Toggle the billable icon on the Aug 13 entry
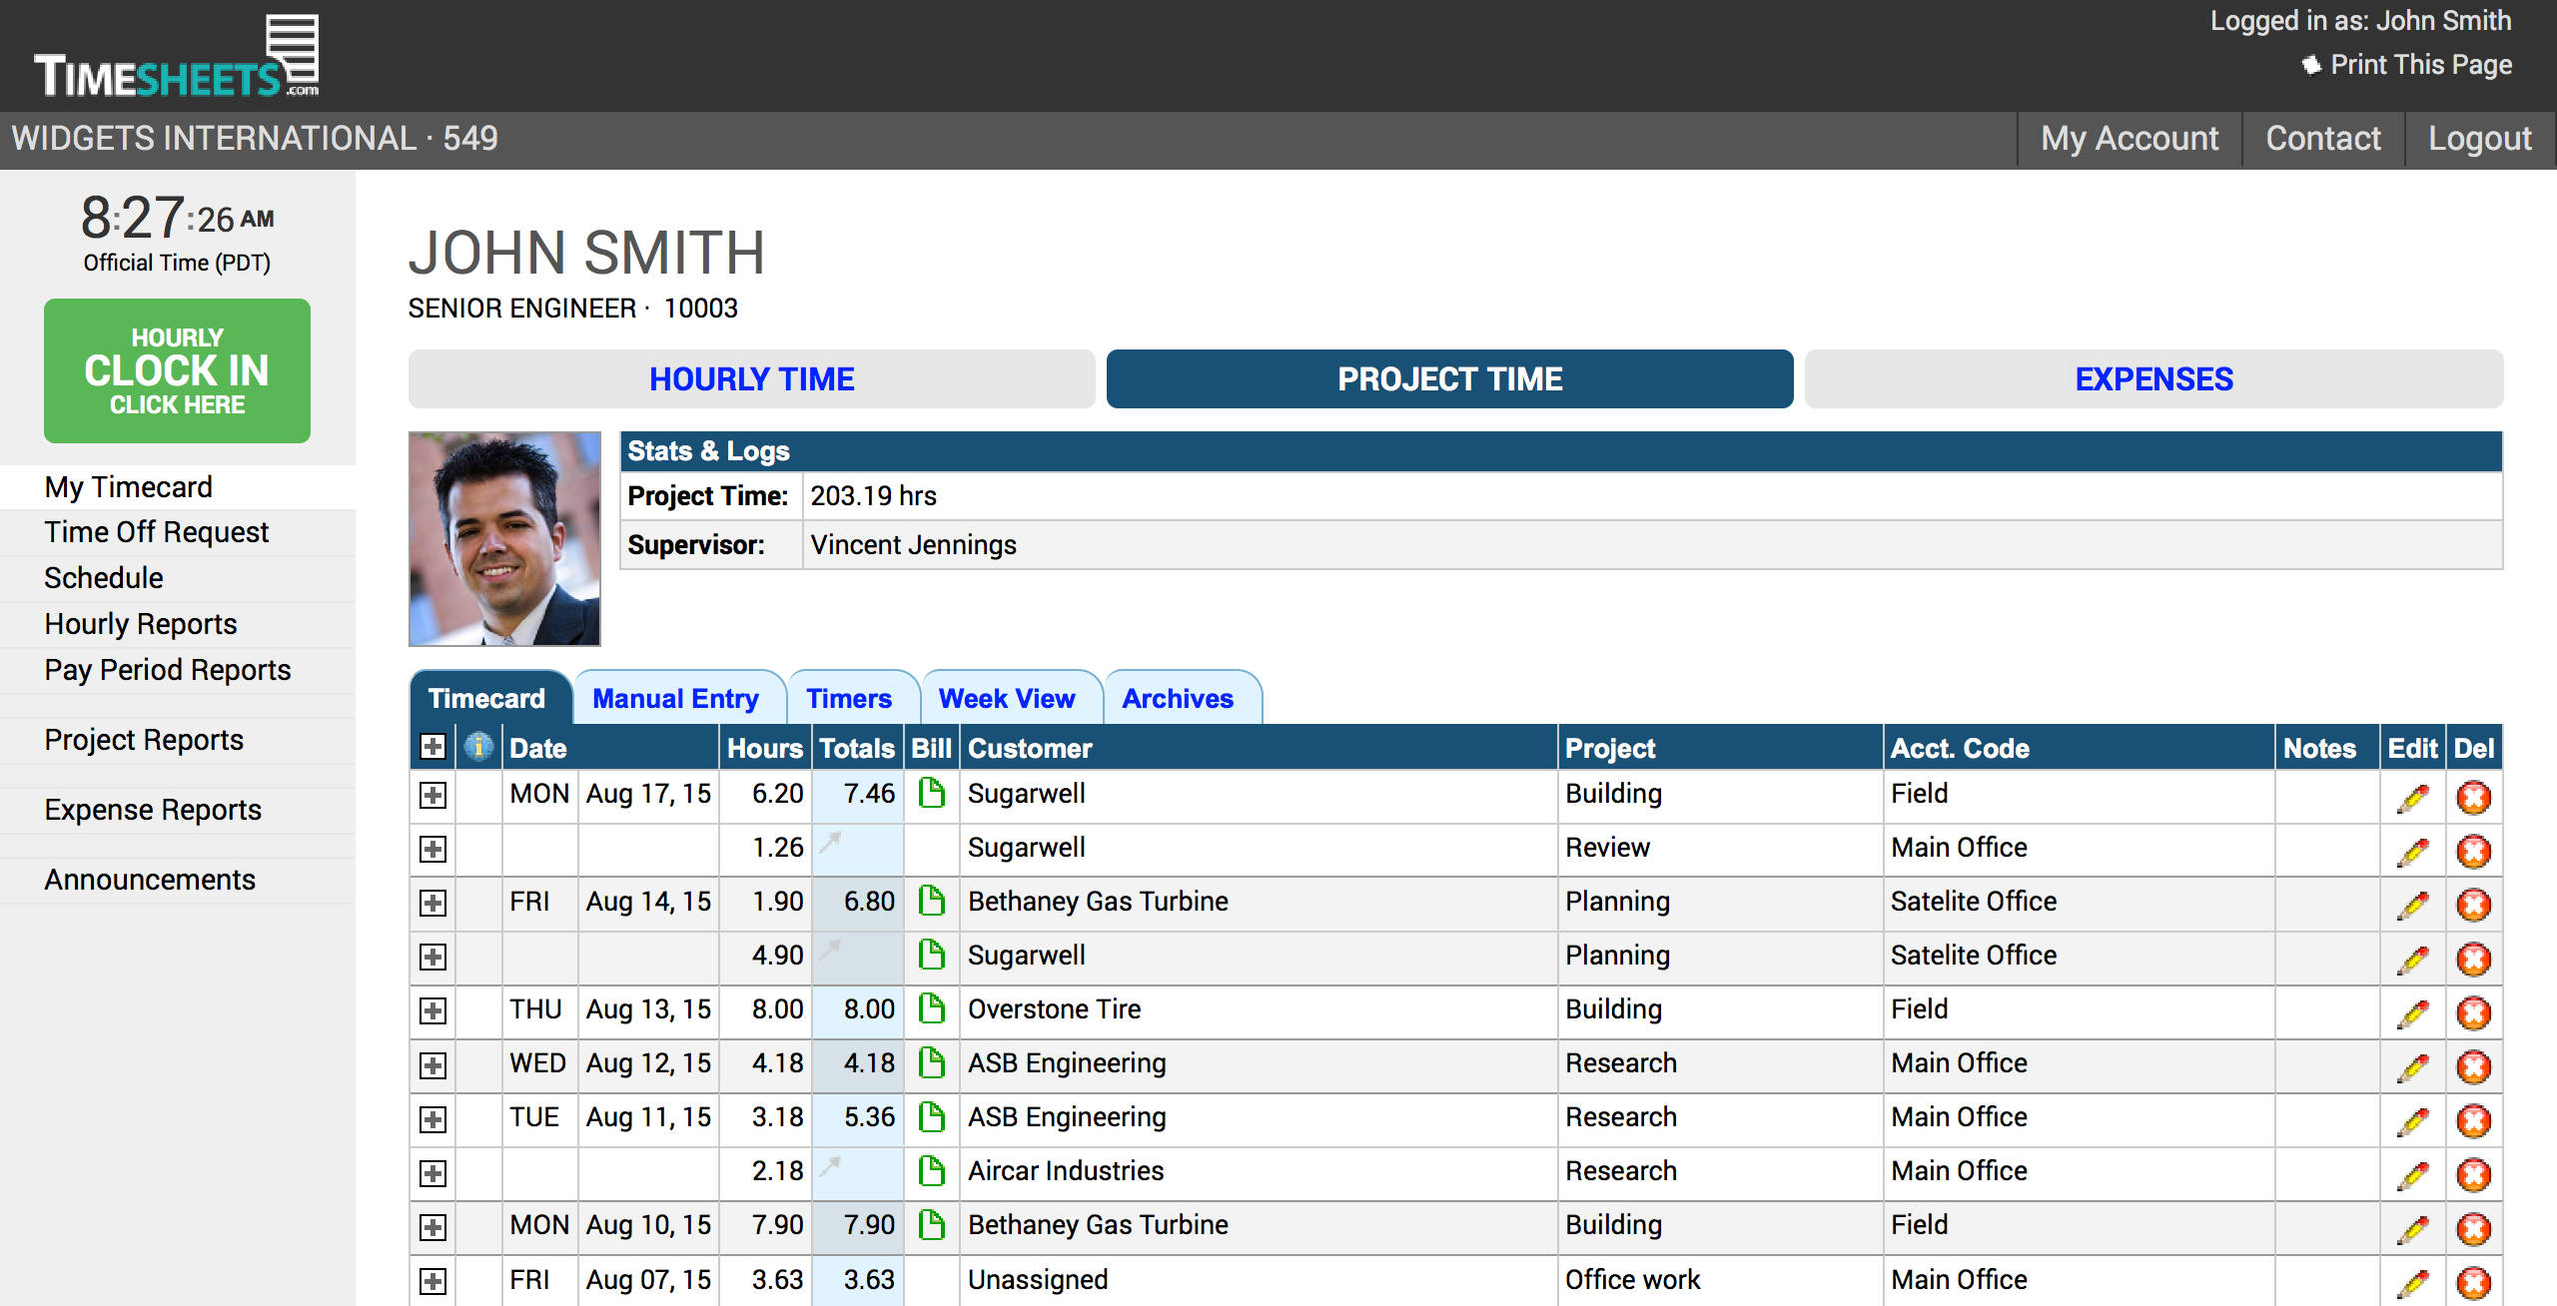The height and width of the screenshot is (1306, 2557). (931, 1009)
